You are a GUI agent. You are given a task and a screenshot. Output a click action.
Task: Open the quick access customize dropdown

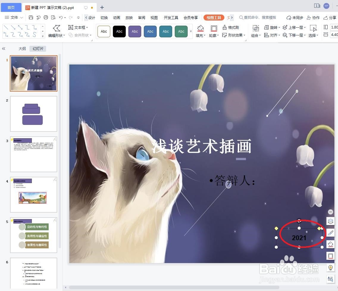coord(78,18)
